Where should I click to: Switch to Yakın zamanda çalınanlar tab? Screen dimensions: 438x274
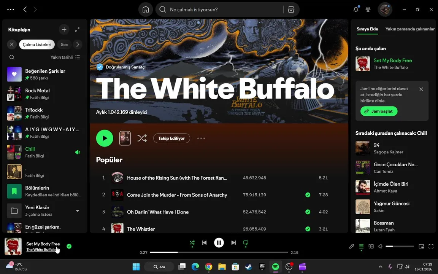[410, 29]
